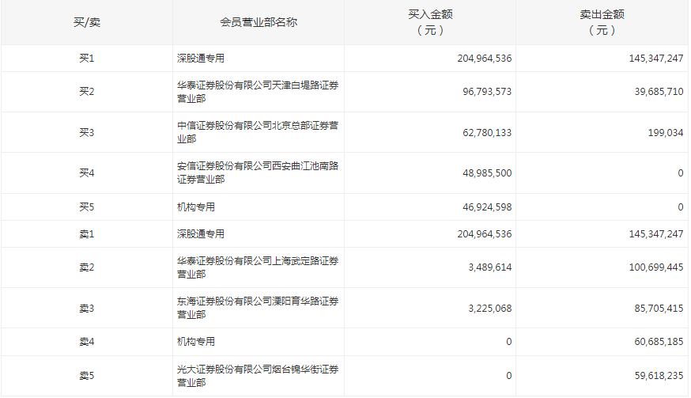Click the 会员营业部名称 column header
The height and width of the screenshot is (398, 691).
(259, 22)
